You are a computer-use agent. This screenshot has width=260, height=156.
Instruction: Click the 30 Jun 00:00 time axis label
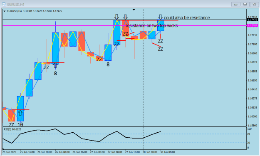pos(150,152)
